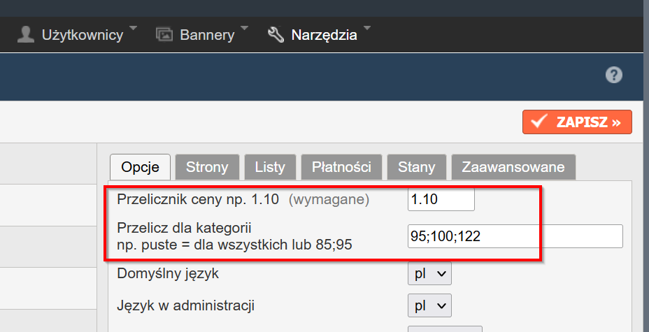The height and width of the screenshot is (332, 649).
Task: Switch to the Listy tab
Action: pyautogui.click(x=270, y=167)
